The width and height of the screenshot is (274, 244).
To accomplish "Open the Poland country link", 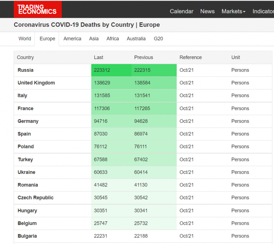I will 26,147.
